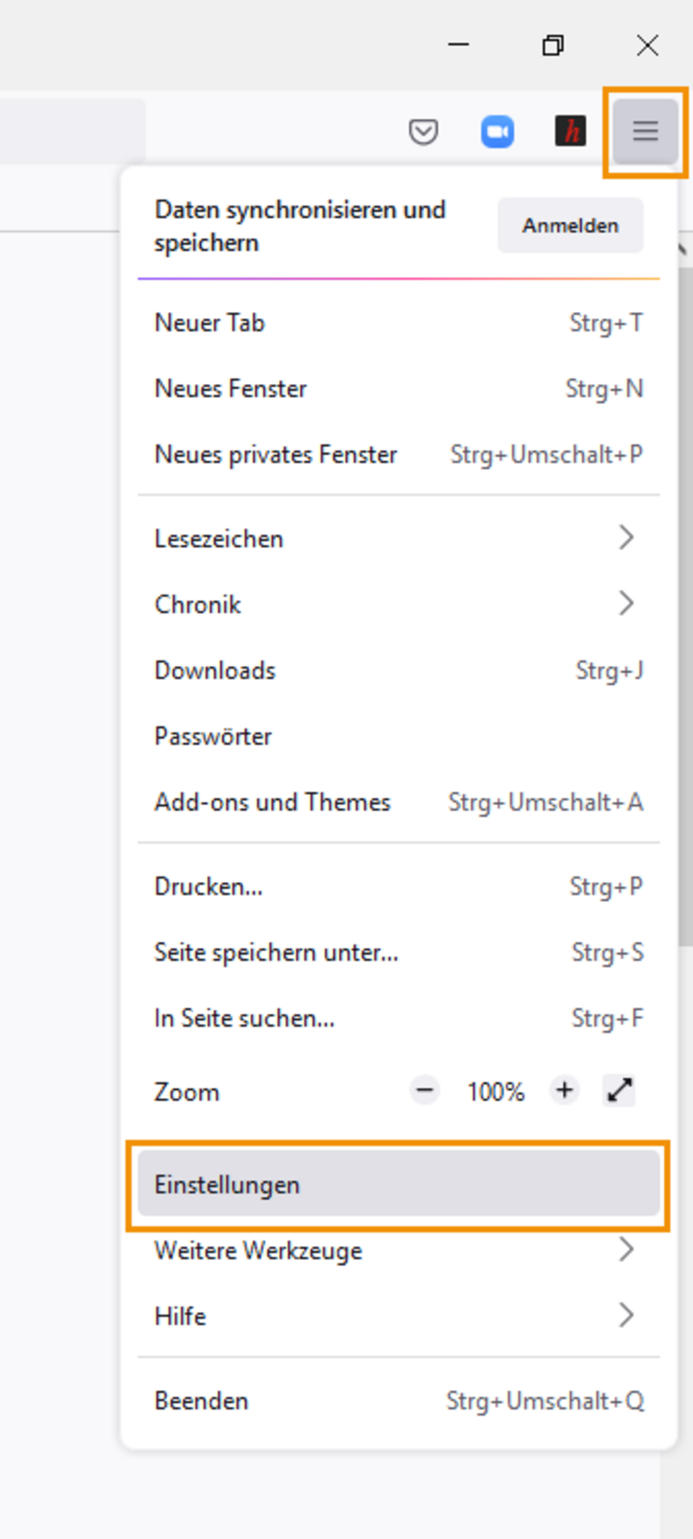Click the Anmelden button
The height and width of the screenshot is (1539, 693).
(570, 225)
